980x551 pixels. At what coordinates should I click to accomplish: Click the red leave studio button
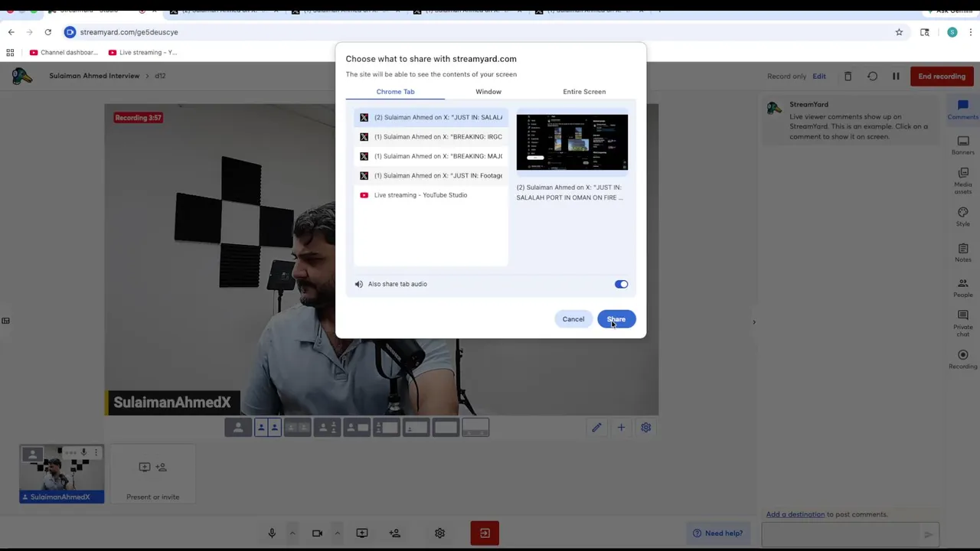point(485,533)
